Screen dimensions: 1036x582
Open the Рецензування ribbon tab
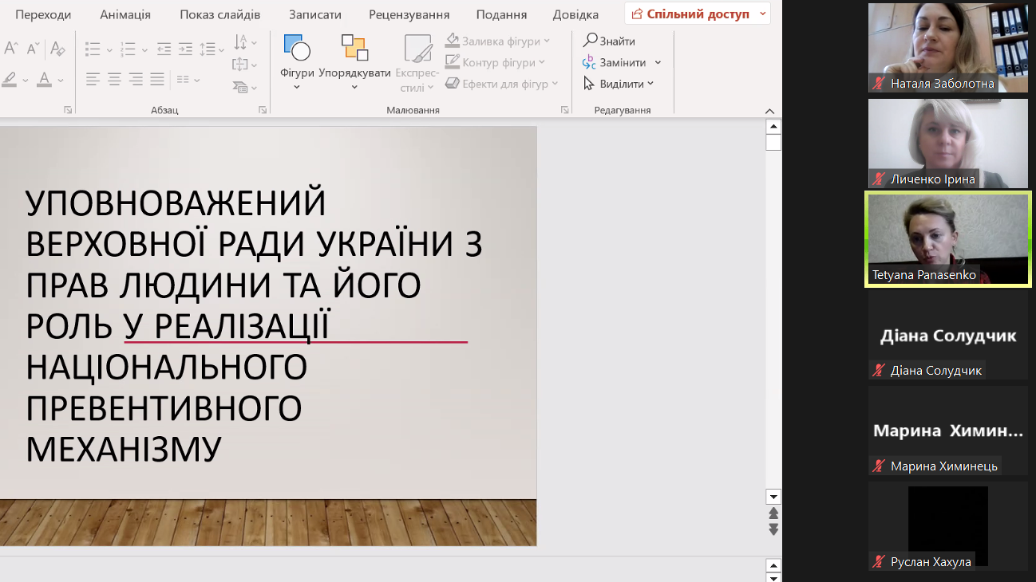[x=408, y=14]
